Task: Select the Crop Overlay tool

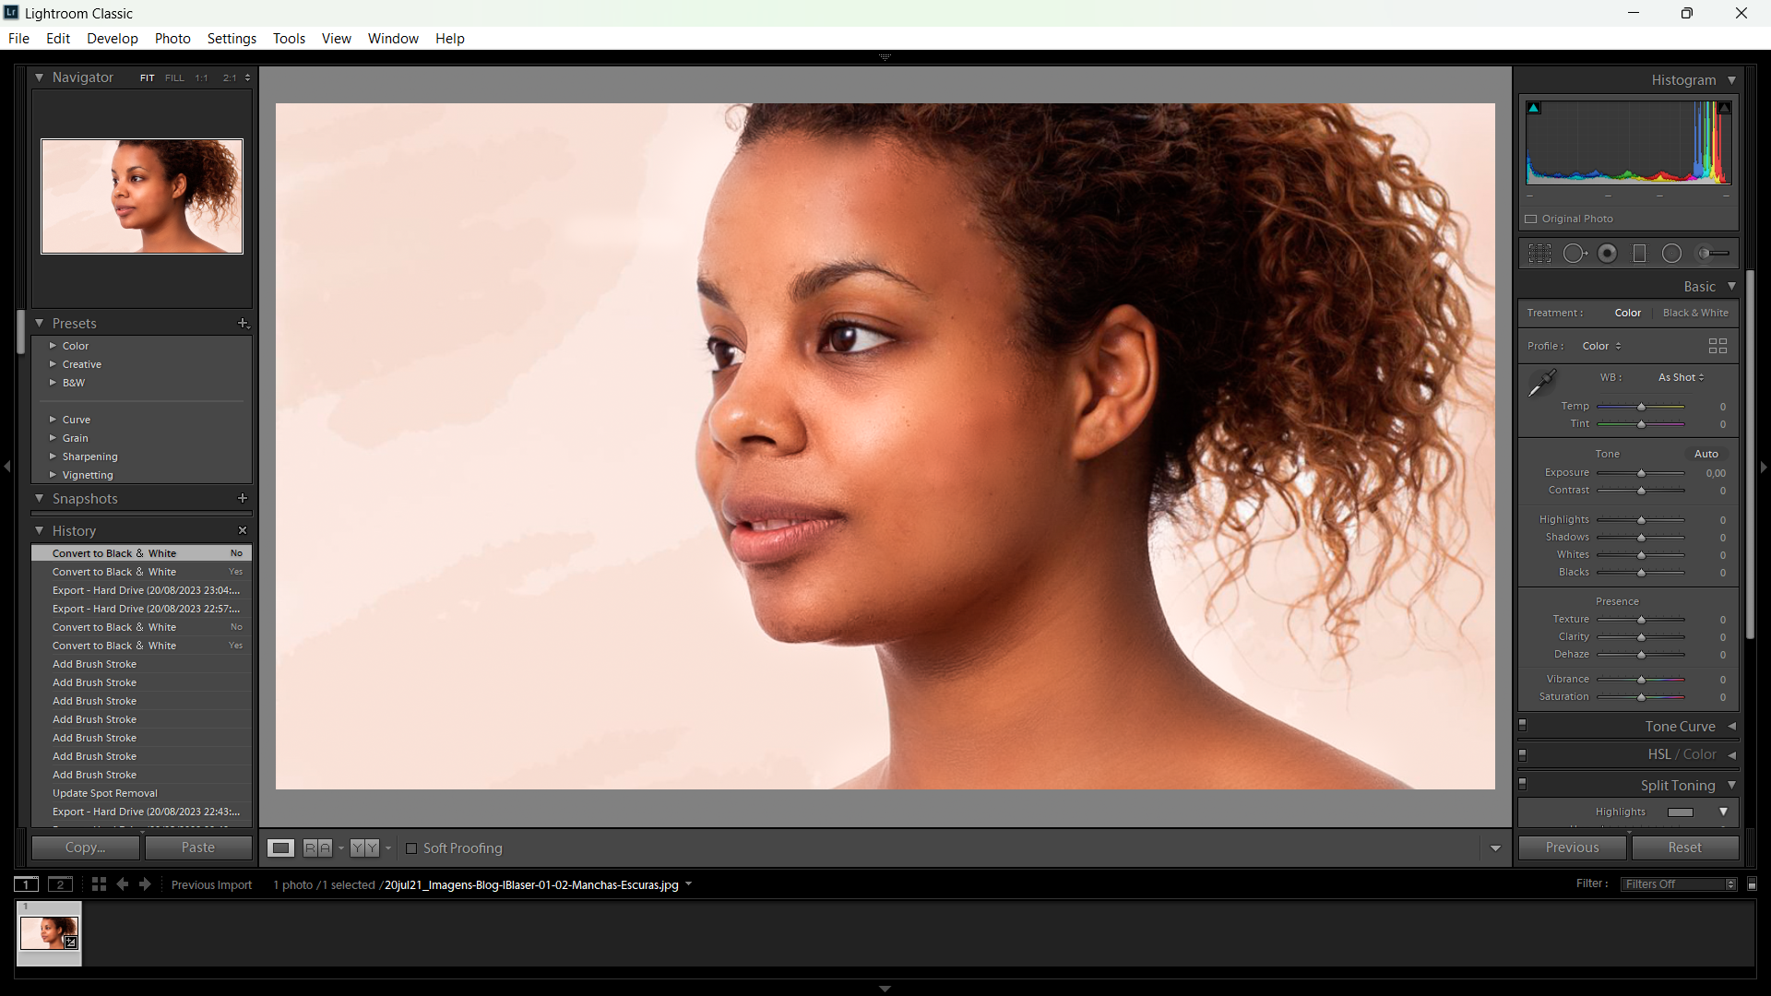Action: (x=1539, y=254)
